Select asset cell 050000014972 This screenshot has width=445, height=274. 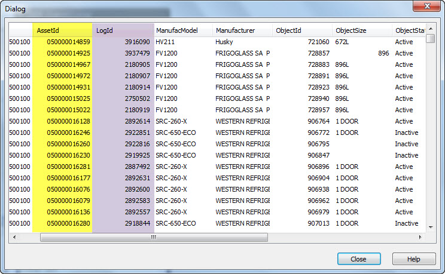[68, 76]
